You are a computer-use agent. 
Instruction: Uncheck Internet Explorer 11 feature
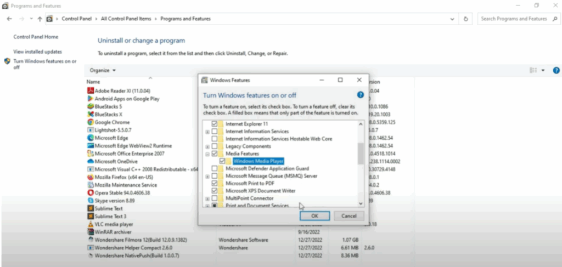pyautogui.click(x=215, y=124)
